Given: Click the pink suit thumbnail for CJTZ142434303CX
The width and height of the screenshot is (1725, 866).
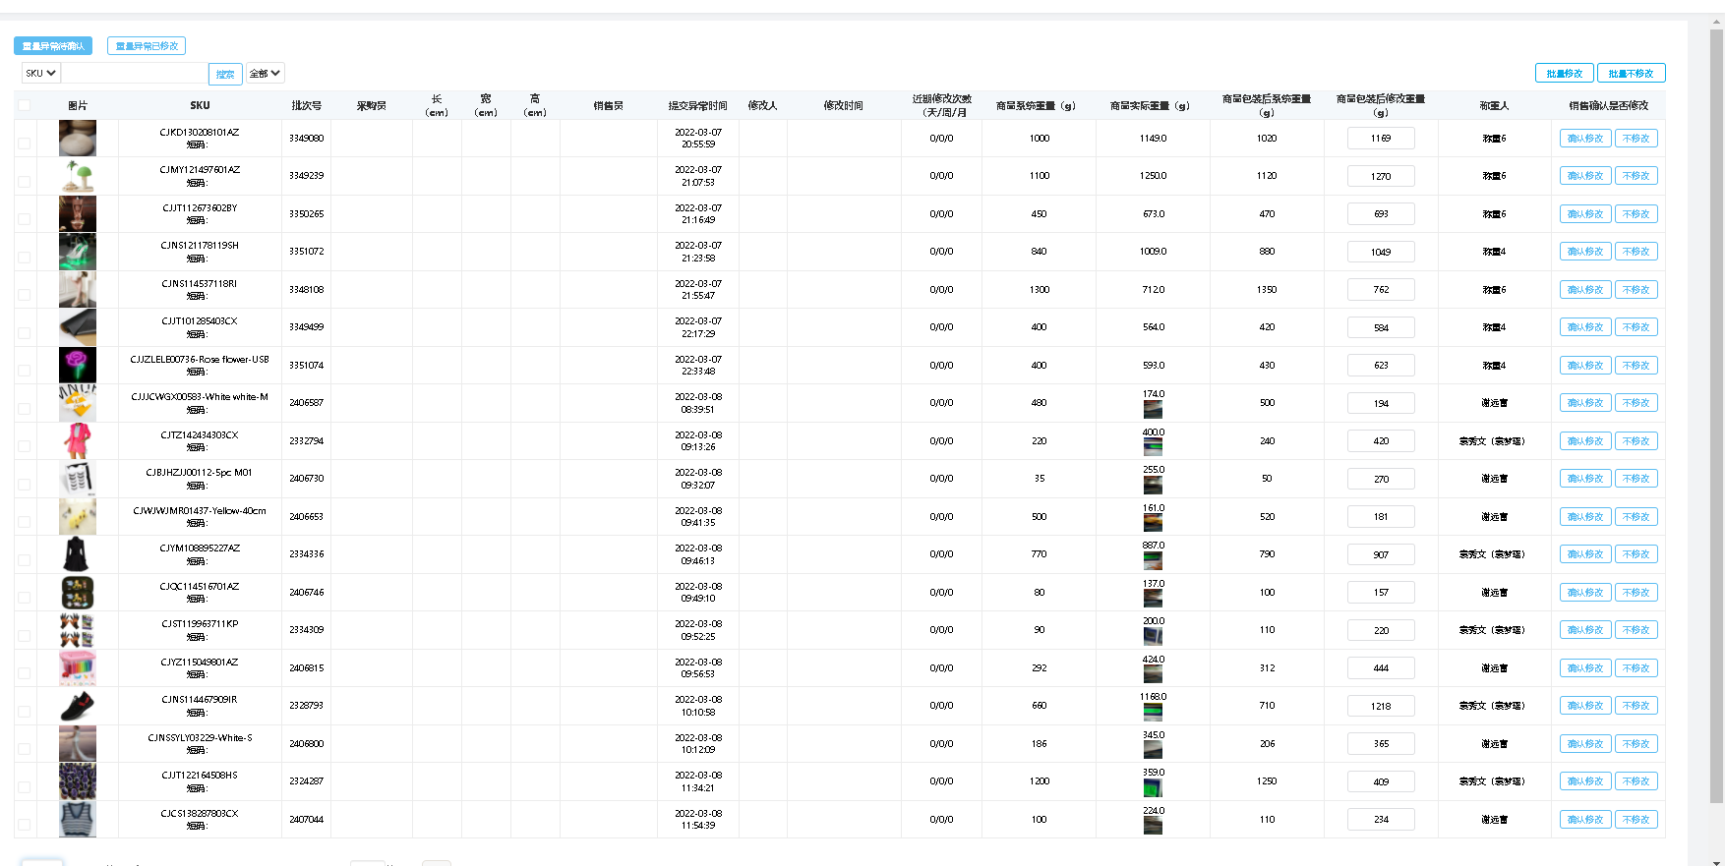Looking at the screenshot, I should 78,441.
